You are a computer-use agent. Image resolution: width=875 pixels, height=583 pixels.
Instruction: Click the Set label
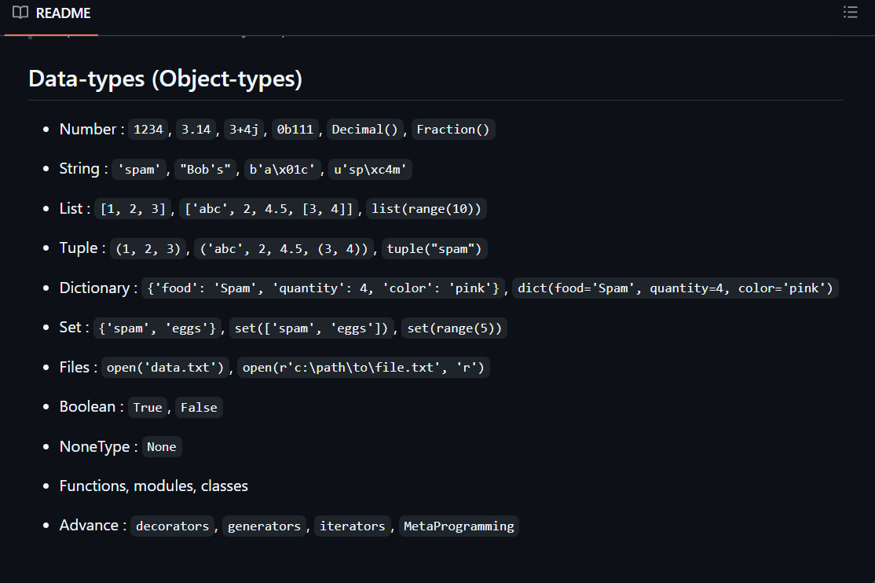71,327
